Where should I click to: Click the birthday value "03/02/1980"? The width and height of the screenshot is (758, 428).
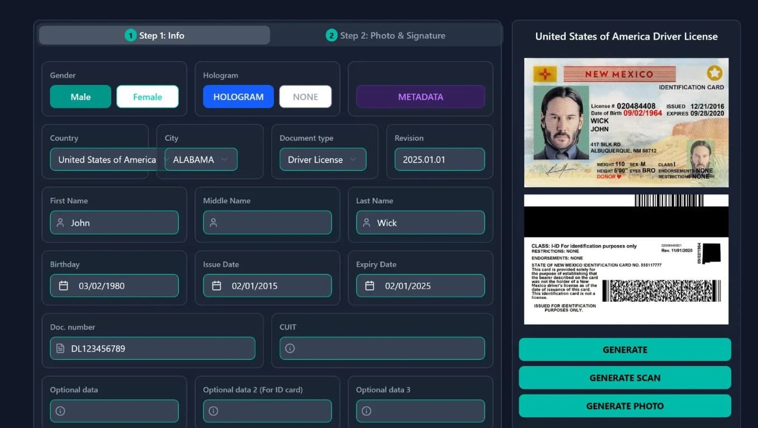(x=102, y=286)
